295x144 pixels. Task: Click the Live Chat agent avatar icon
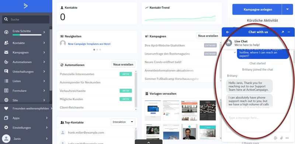coord(229,43)
